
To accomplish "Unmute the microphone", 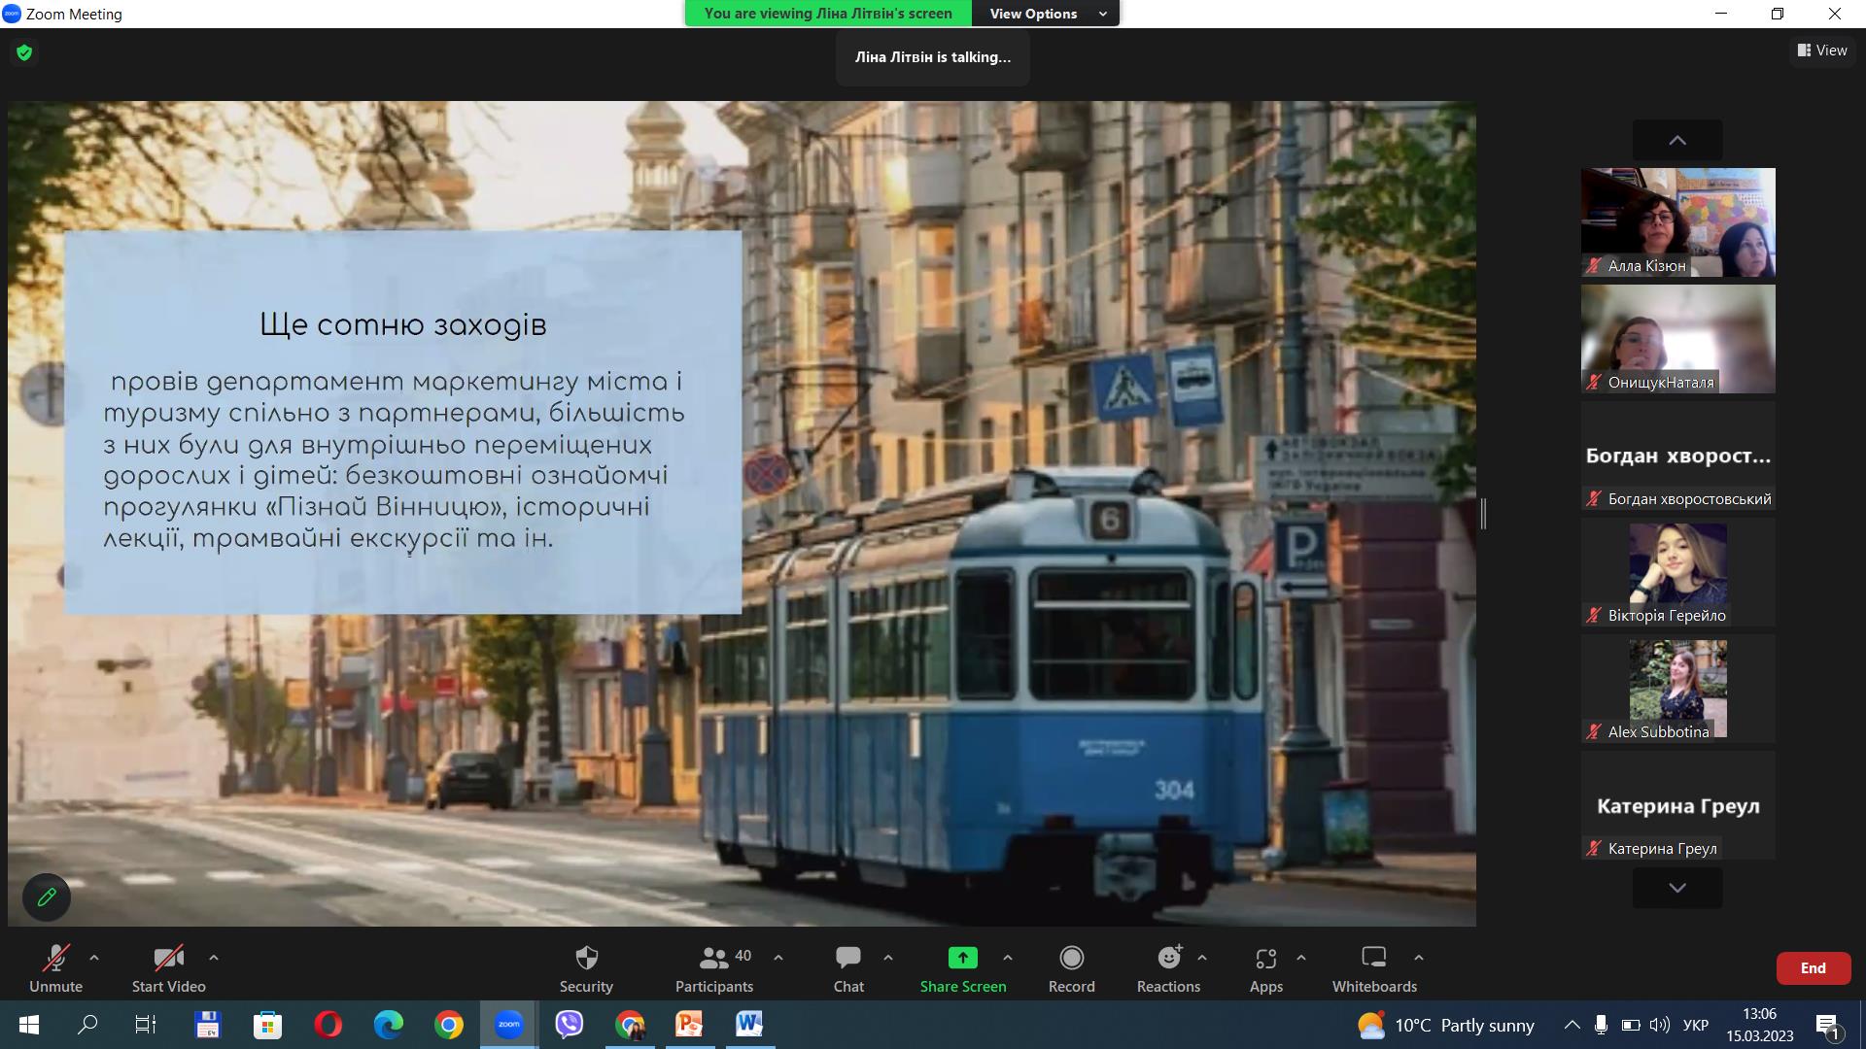I will 55,959.
